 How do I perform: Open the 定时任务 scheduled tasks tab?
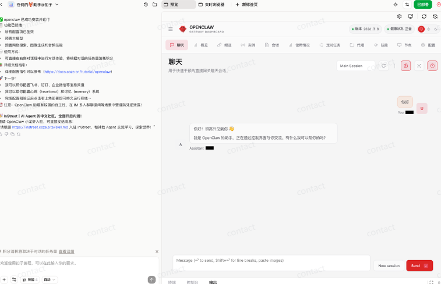[330, 45]
